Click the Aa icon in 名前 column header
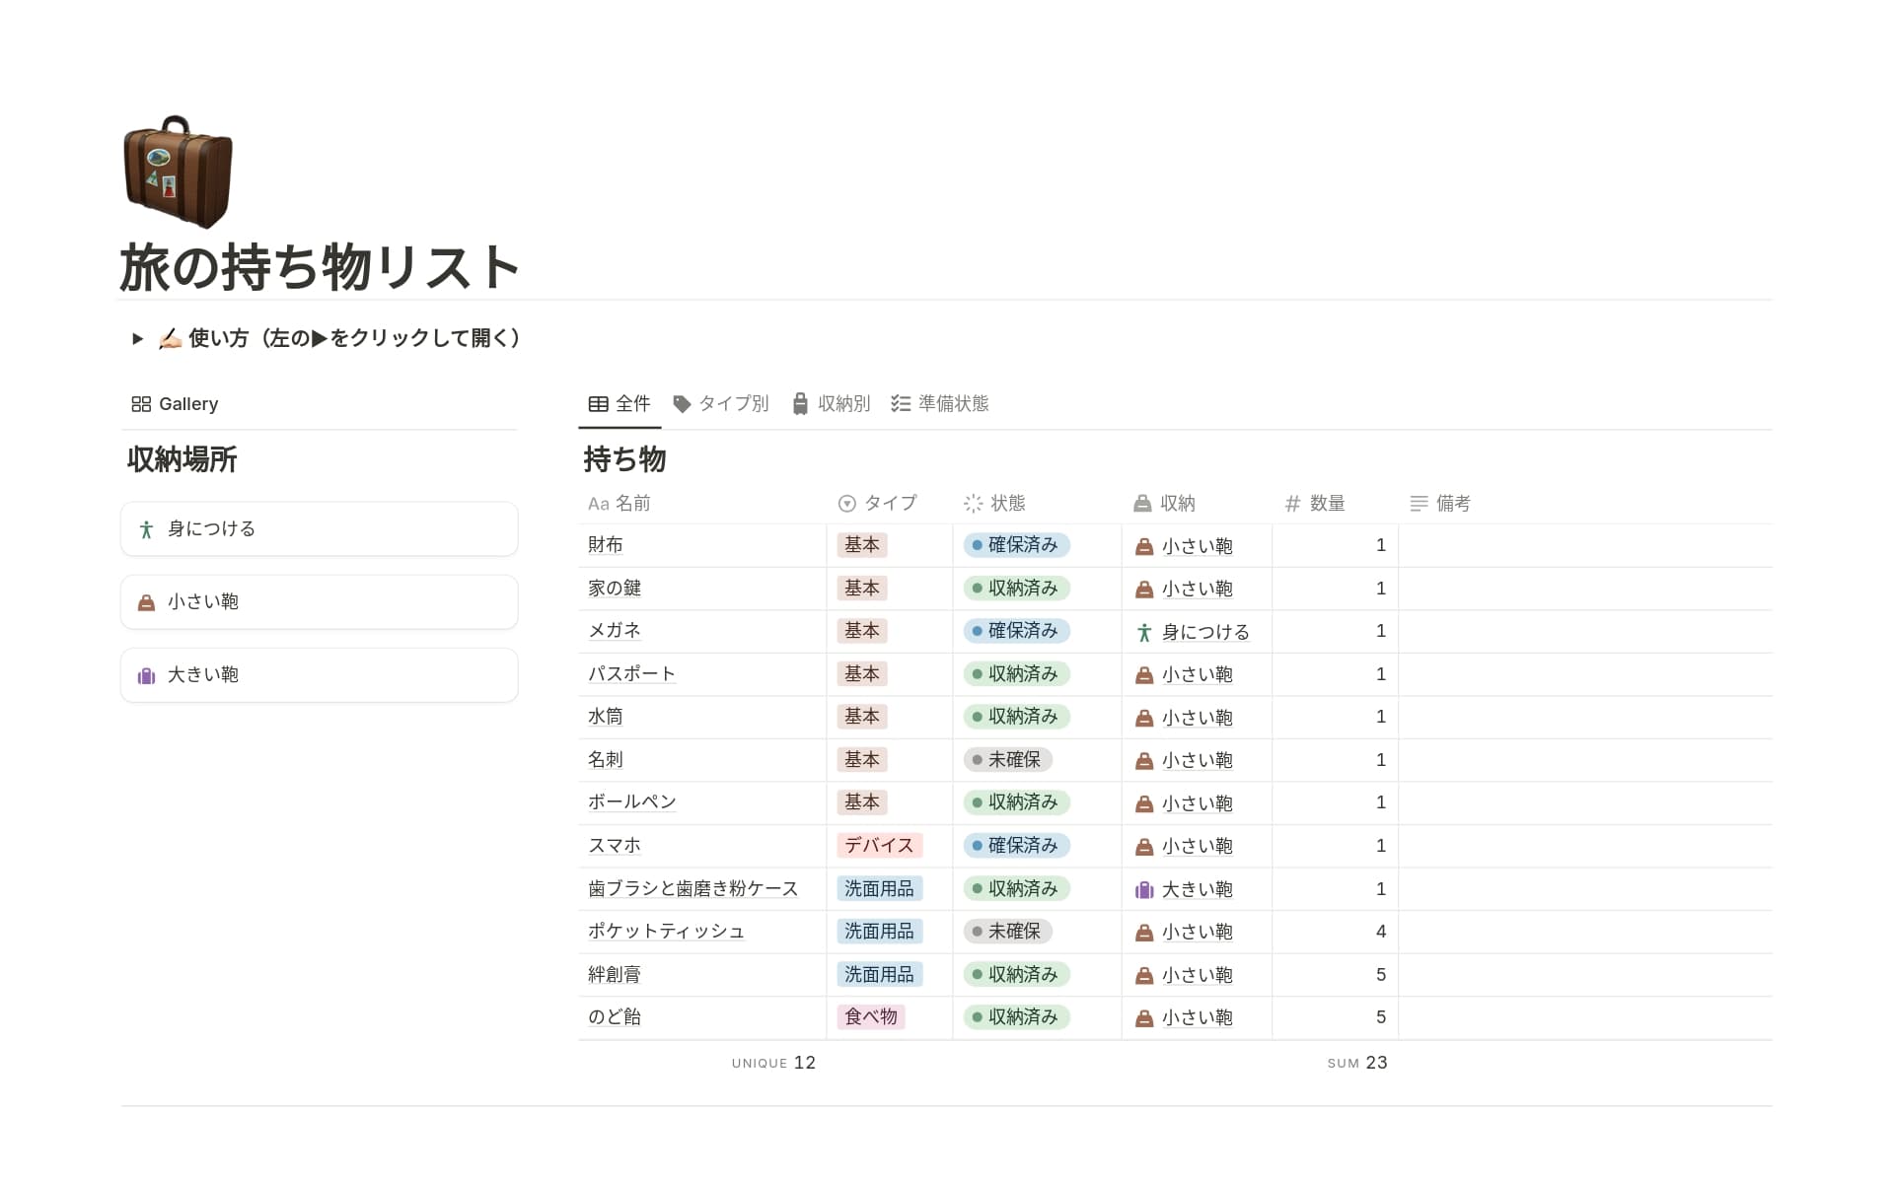Viewport: 1894px width, 1182px height. [596, 503]
